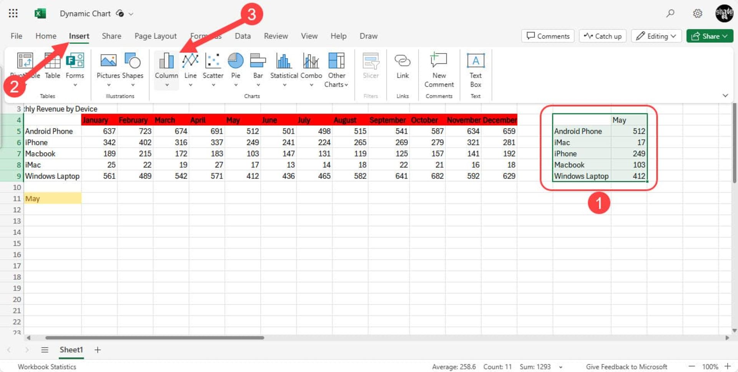Screen dimensions: 738x372
Task: Expand the ribbon display options chevron
Action: pos(725,95)
